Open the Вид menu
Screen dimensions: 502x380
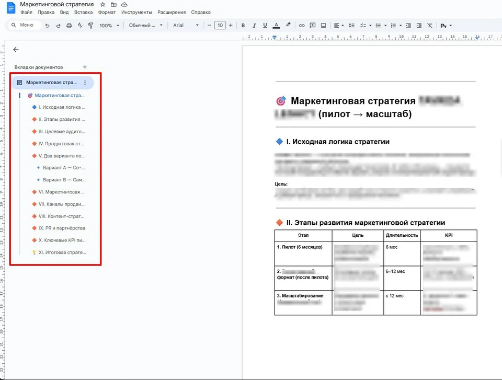pyautogui.click(x=64, y=12)
